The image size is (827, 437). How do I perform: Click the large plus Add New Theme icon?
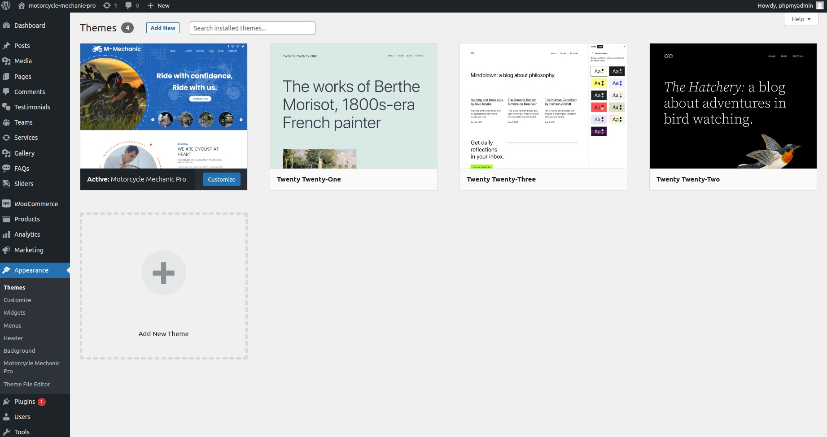point(164,273)
